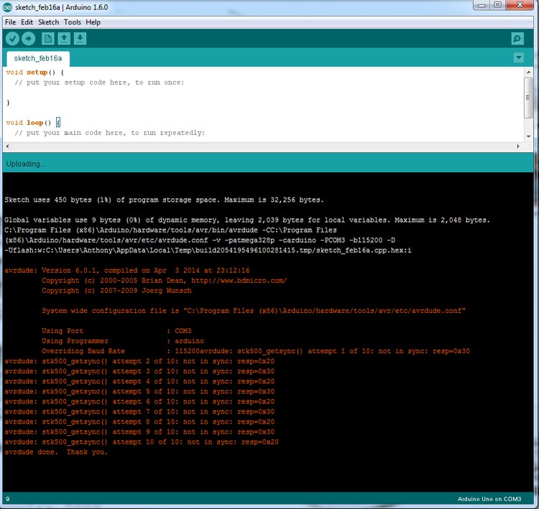Click horizontal scroll right arrow
539x509 pixels.
[x=518, y=146]
